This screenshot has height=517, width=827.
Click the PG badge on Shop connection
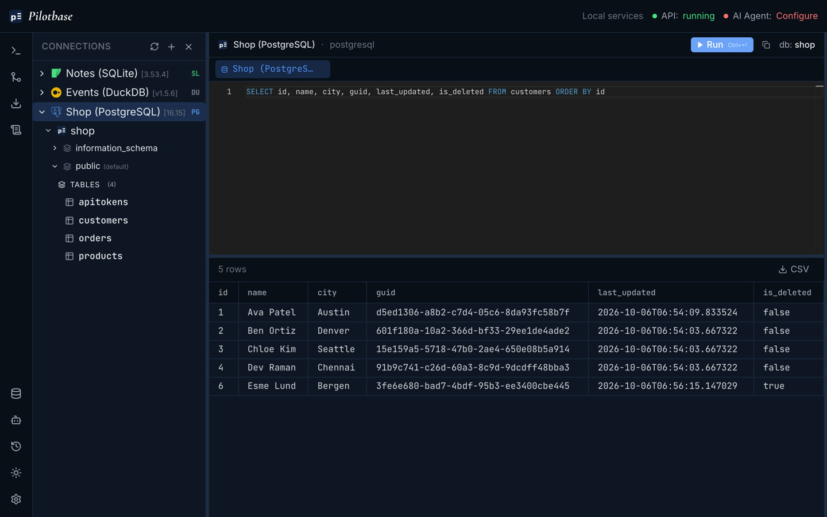pyautogui.click(x=195, y=112)
